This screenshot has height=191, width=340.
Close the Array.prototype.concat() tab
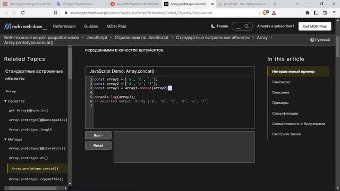coord(212,4)
